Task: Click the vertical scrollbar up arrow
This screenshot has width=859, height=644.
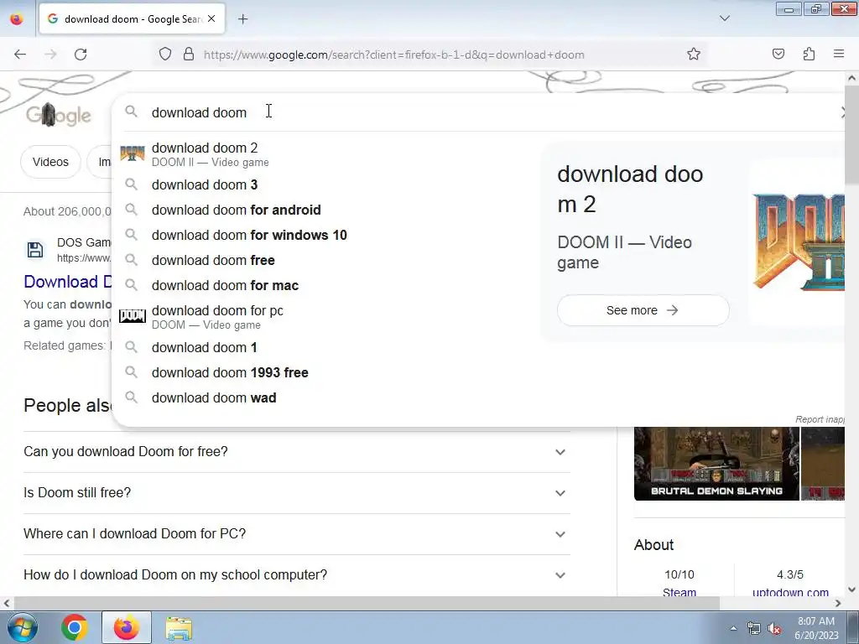Action: (852, 78)
